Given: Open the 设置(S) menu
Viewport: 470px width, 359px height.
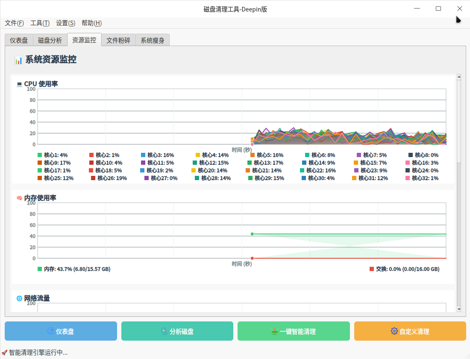Looking at the screenshot, I should click(x=65, y=23).
